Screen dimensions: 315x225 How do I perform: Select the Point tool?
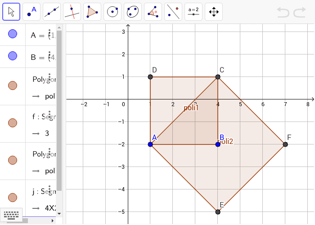(x=31, y=12)
